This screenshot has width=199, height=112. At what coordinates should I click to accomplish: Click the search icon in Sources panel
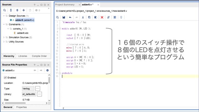(5, 10)
